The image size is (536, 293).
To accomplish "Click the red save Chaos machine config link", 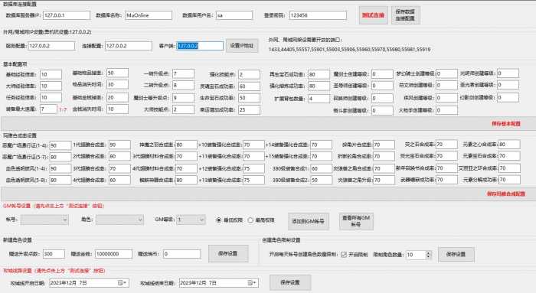I will (x=506, y=194).
